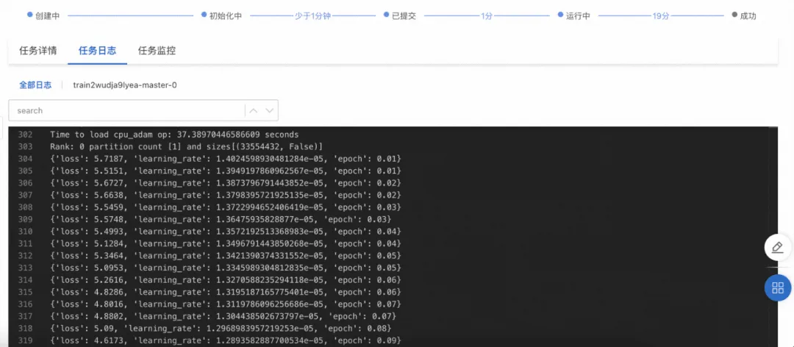Select log line with loss 5.7187
Viewport: 794px width, 347px height.
click(x=226, y=159)
